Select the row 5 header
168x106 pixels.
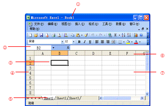[x=30, y=78]
